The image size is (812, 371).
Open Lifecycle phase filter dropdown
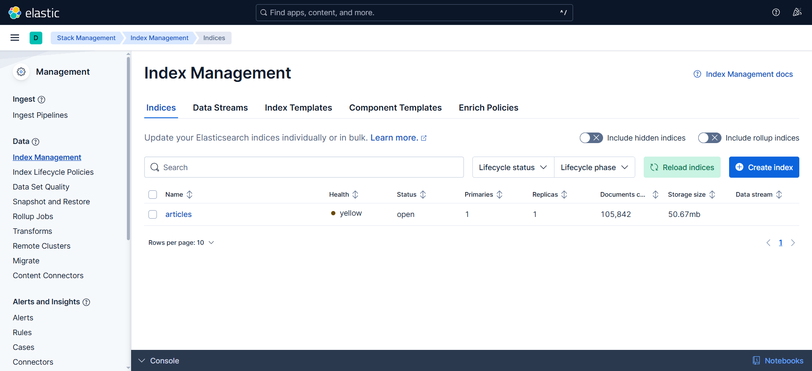(595, 167)
